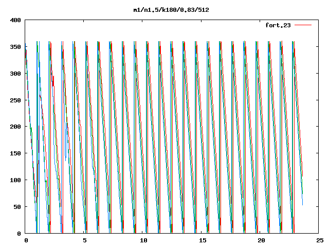Click the y-axis label 100

[15, 180]
